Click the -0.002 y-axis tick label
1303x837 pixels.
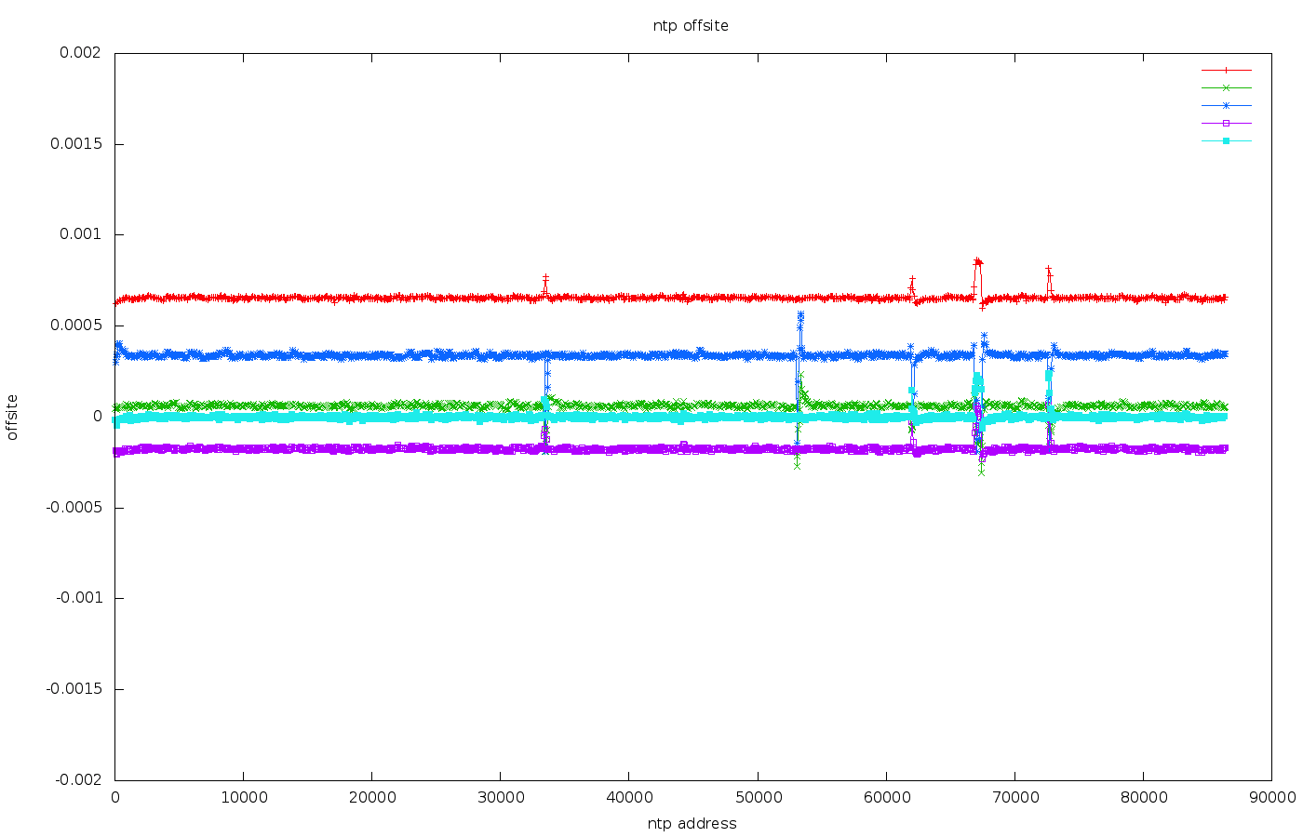pos(77,779)
